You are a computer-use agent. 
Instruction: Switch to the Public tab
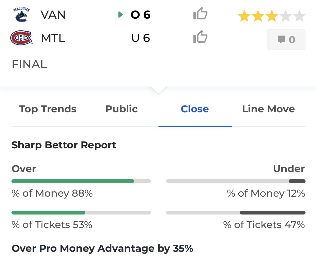[x=121, y=109]
